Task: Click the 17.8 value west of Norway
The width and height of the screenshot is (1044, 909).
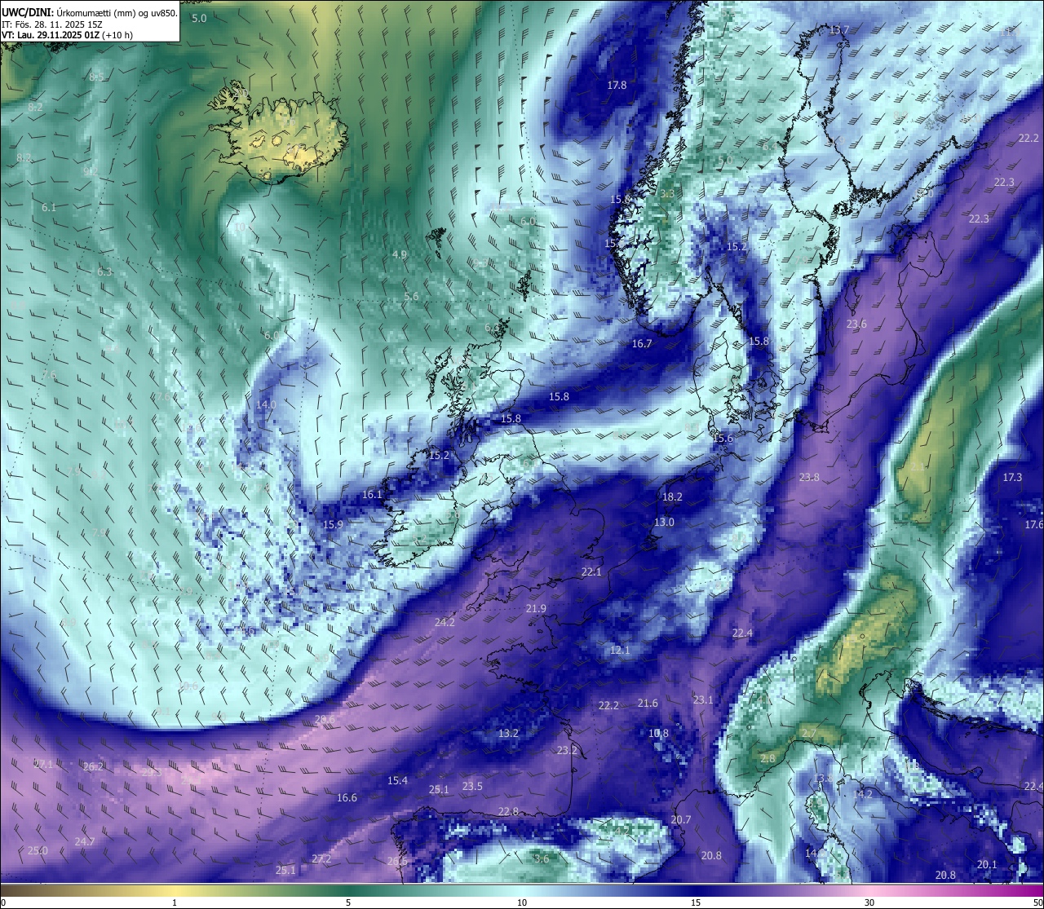Action: click(617, 86)
